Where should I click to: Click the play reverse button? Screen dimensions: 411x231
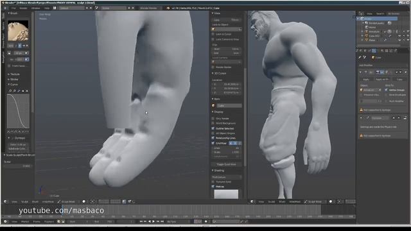coord(150,221)
